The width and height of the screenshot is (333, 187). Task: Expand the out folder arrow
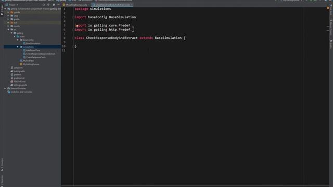coord(8,22)
